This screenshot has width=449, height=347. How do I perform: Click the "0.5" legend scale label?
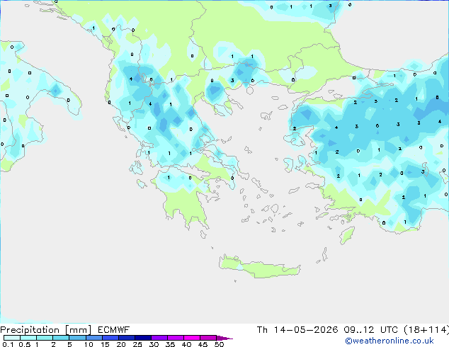(x=25, y=344)
